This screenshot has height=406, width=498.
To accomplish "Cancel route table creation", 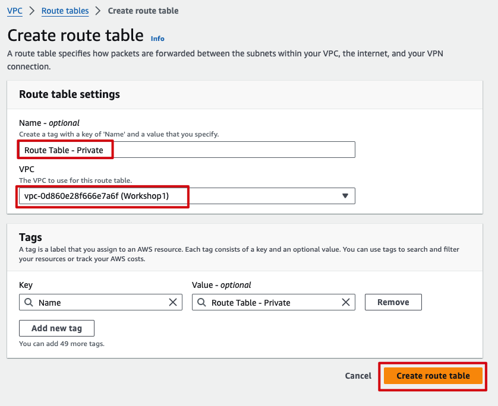I will pyautogui.click(x=358, y=376).
